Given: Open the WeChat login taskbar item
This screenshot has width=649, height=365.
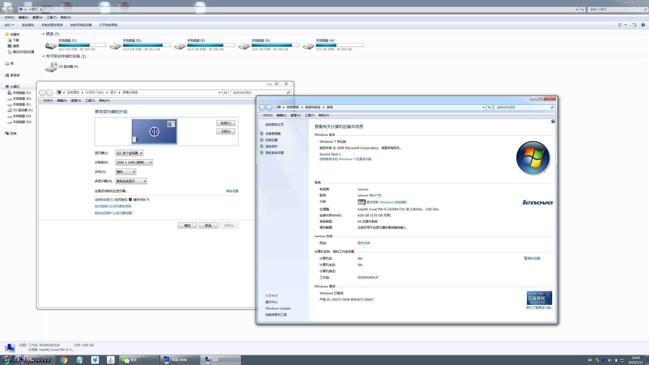Looking at the screenshot, I should coord(139,360).
